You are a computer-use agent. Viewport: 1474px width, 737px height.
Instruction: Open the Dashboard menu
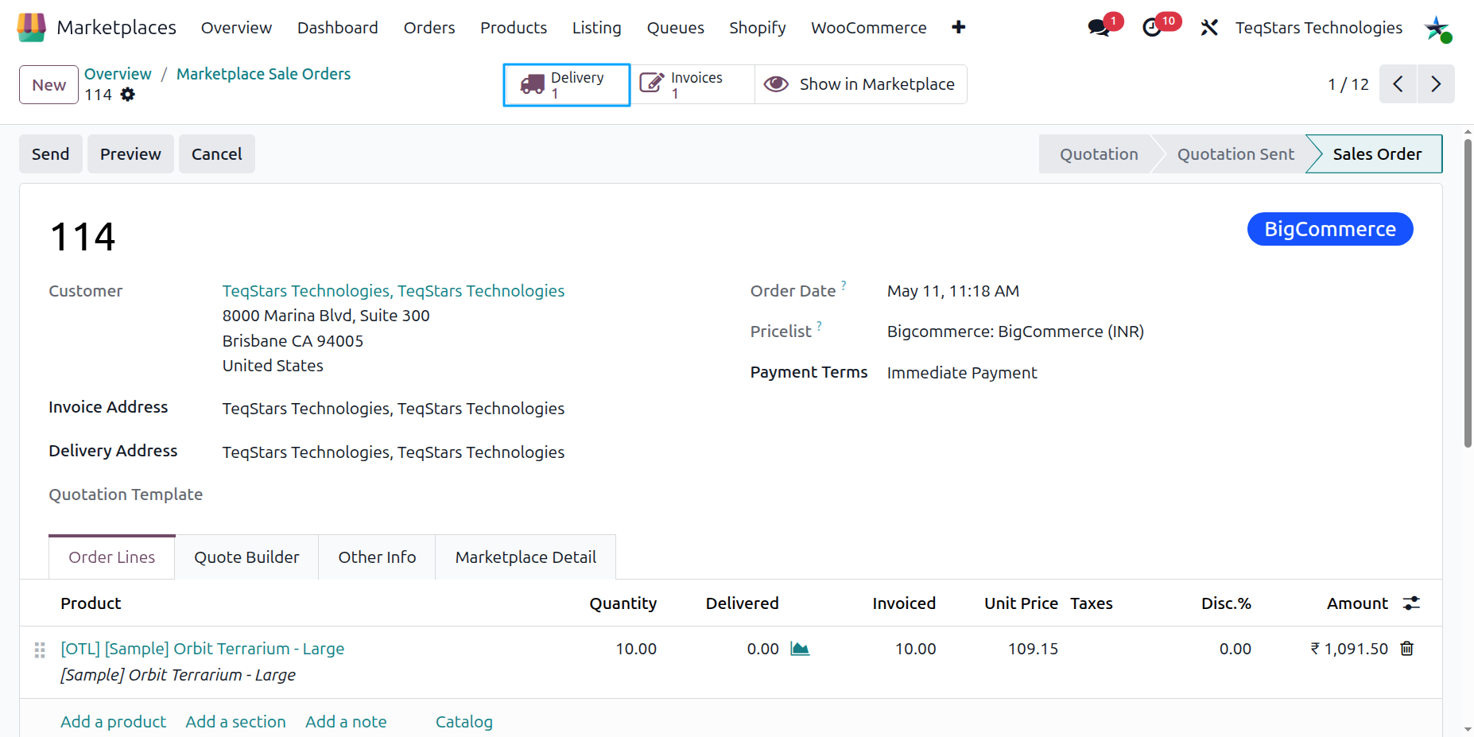[338, 28]
